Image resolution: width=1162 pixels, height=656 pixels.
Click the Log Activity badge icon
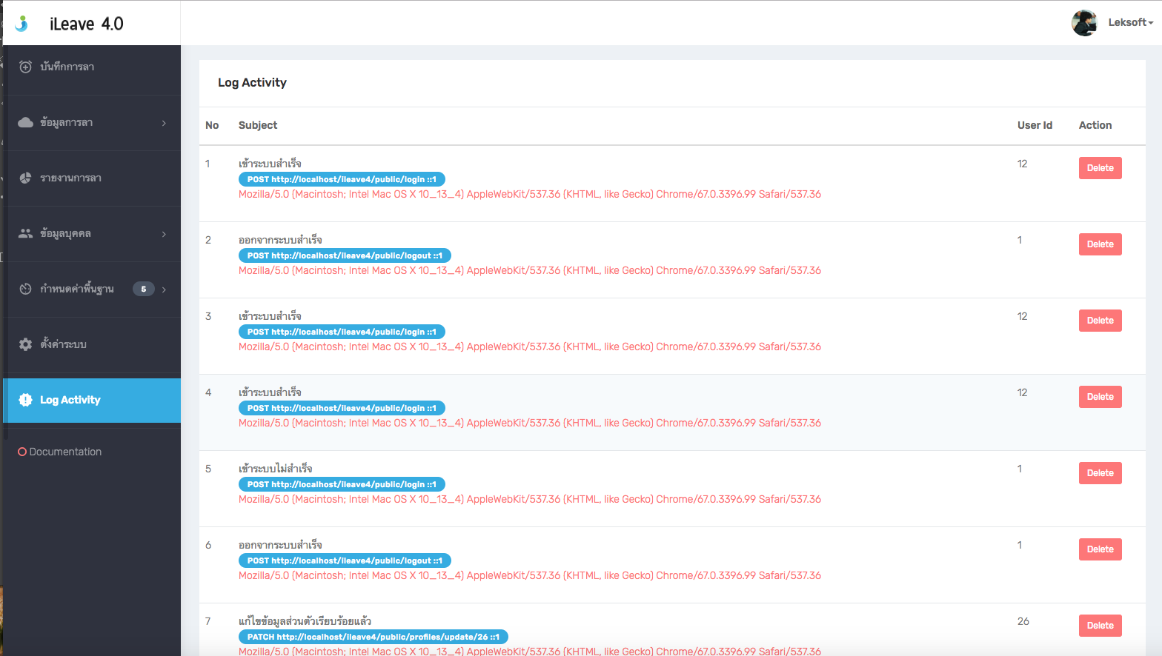(x=25, y=400)
